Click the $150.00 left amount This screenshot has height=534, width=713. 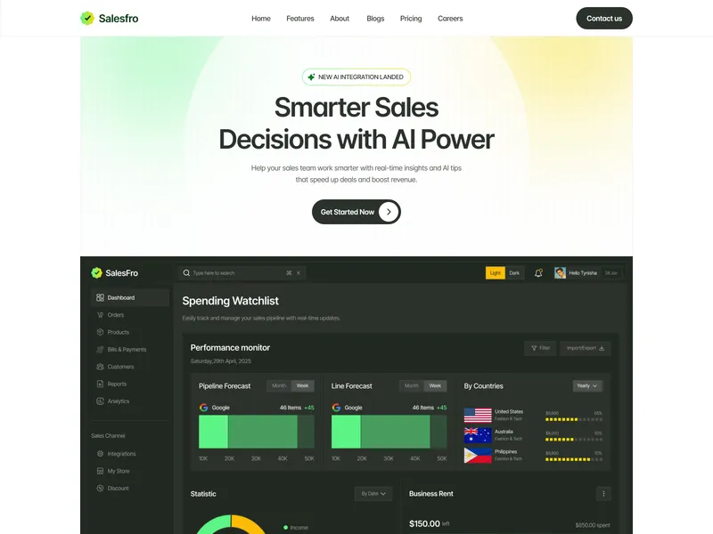pyautogui.click(x=430, y=523)
